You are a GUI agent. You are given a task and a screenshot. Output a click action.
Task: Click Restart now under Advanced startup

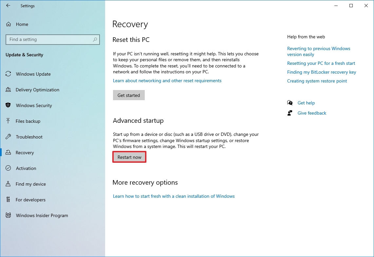point(129,157)
